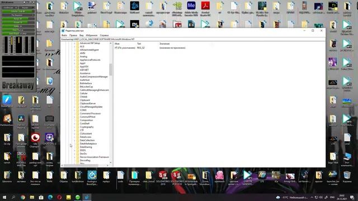Select the DaVinci Resolve desktop icon
This screenshot has width=358, height=201.
(x=21, y=122)
